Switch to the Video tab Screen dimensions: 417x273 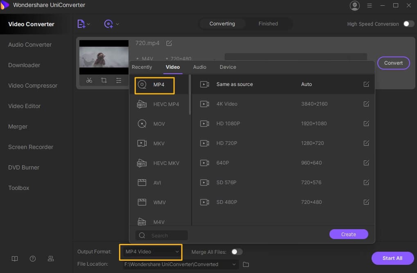click(x=173, y=67)
